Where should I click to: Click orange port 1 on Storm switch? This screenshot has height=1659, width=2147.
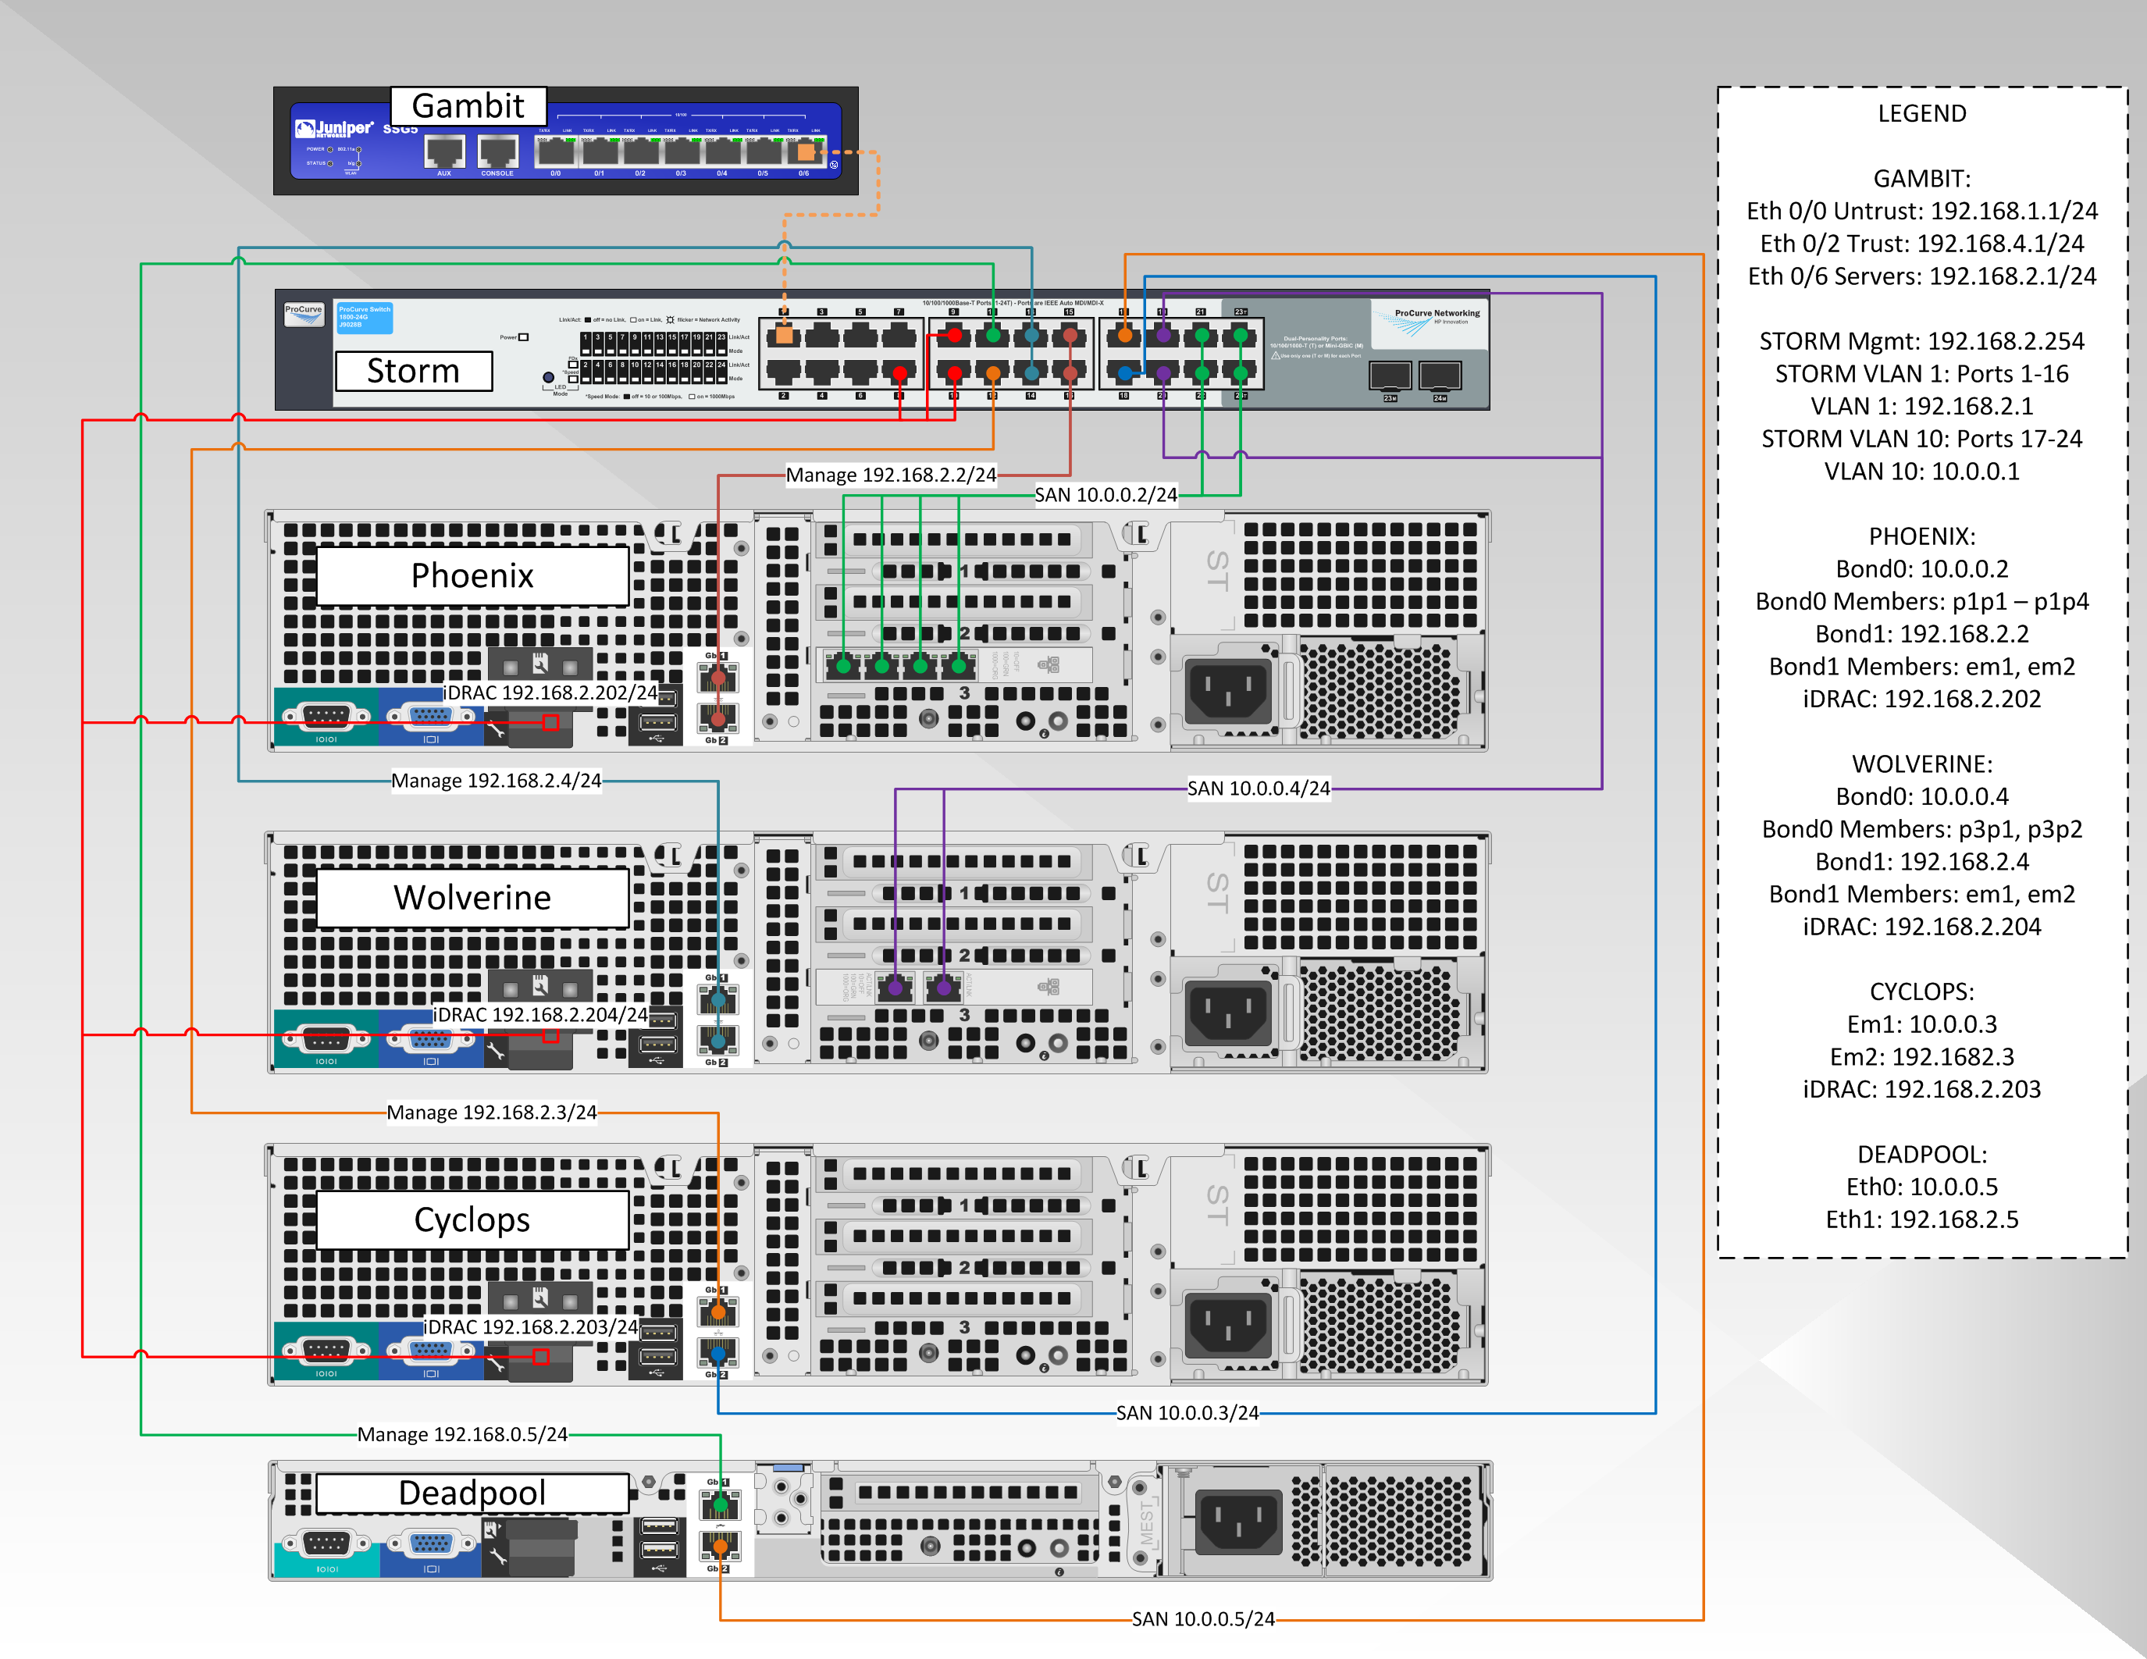784,336
